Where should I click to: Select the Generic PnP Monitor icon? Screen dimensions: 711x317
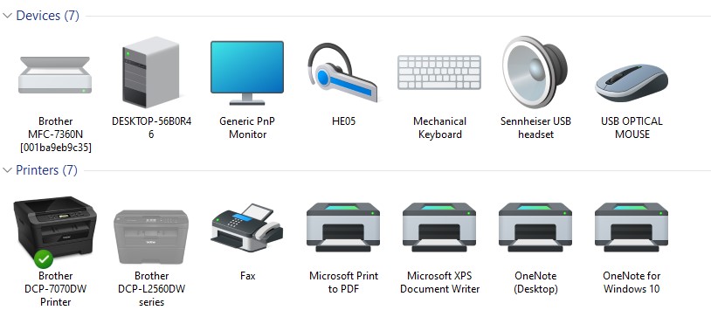click(x=247, y=72)
